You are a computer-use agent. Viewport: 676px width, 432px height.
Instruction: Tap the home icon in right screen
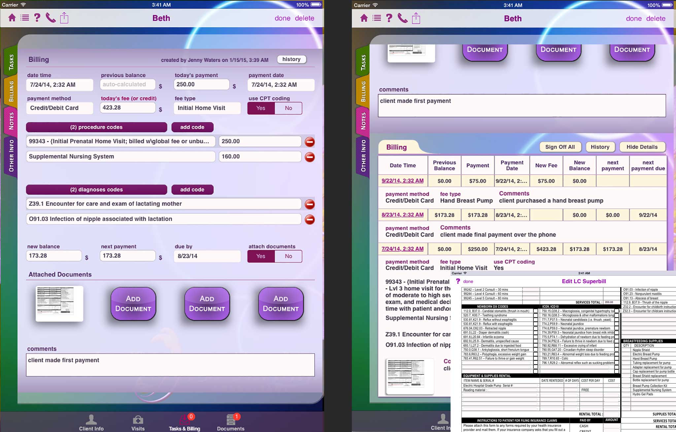pyautogui.click(x=364, y=18)
